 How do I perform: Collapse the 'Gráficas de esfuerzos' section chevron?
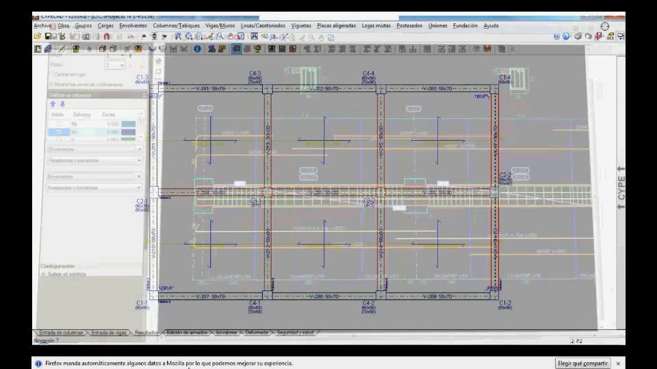coord(144,96)
